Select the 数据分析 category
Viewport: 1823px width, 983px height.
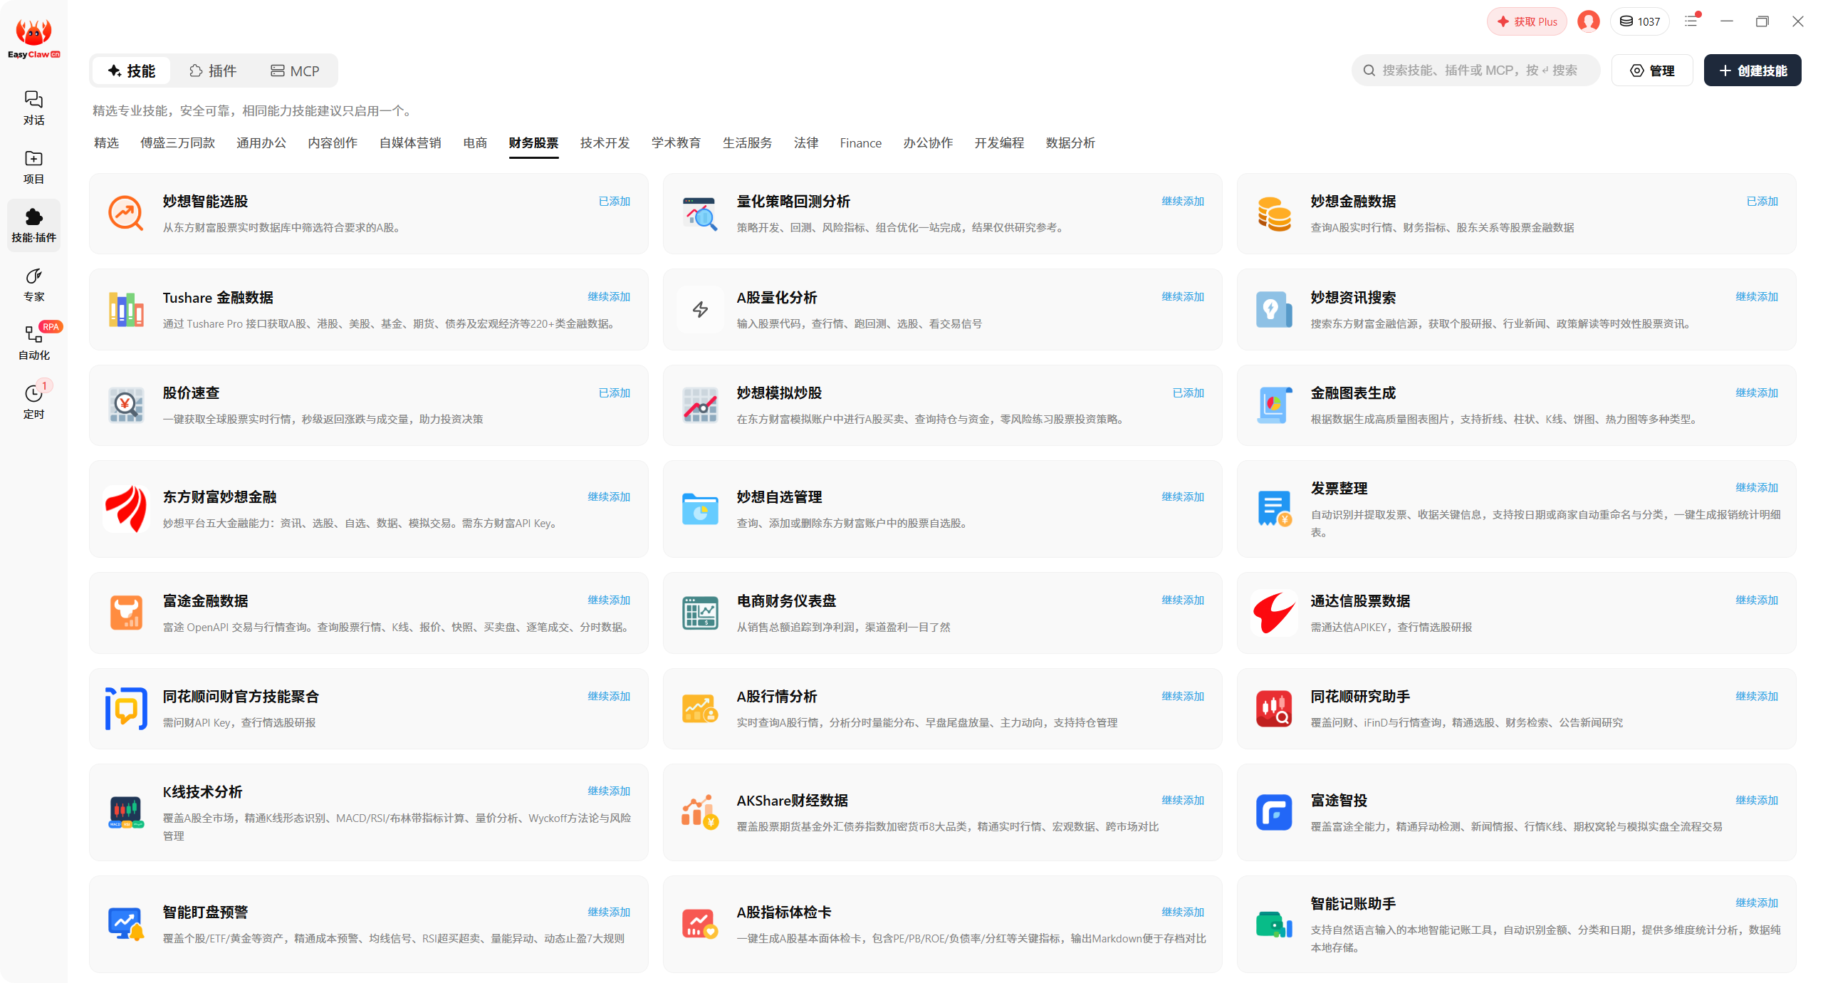pos(1070,142)
